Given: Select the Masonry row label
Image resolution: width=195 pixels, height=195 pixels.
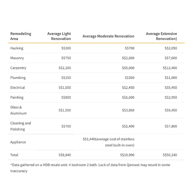Looking at the screenshot, I should [17, 58].
